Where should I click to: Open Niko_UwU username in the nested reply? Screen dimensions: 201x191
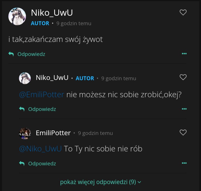coord(52,78)
